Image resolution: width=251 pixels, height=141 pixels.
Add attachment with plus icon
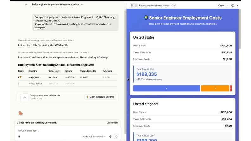[19, 137]
